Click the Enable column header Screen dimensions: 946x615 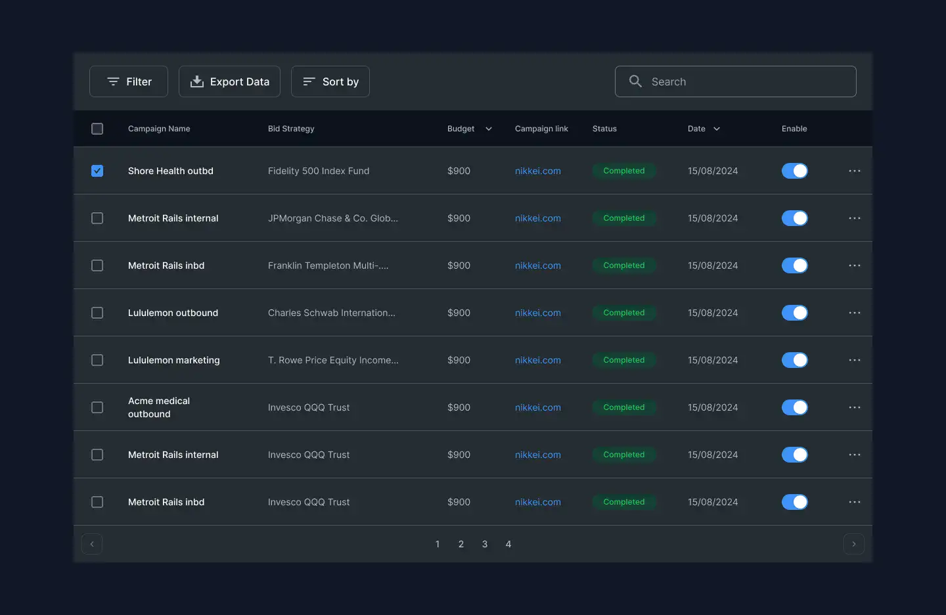click(794, 129)
